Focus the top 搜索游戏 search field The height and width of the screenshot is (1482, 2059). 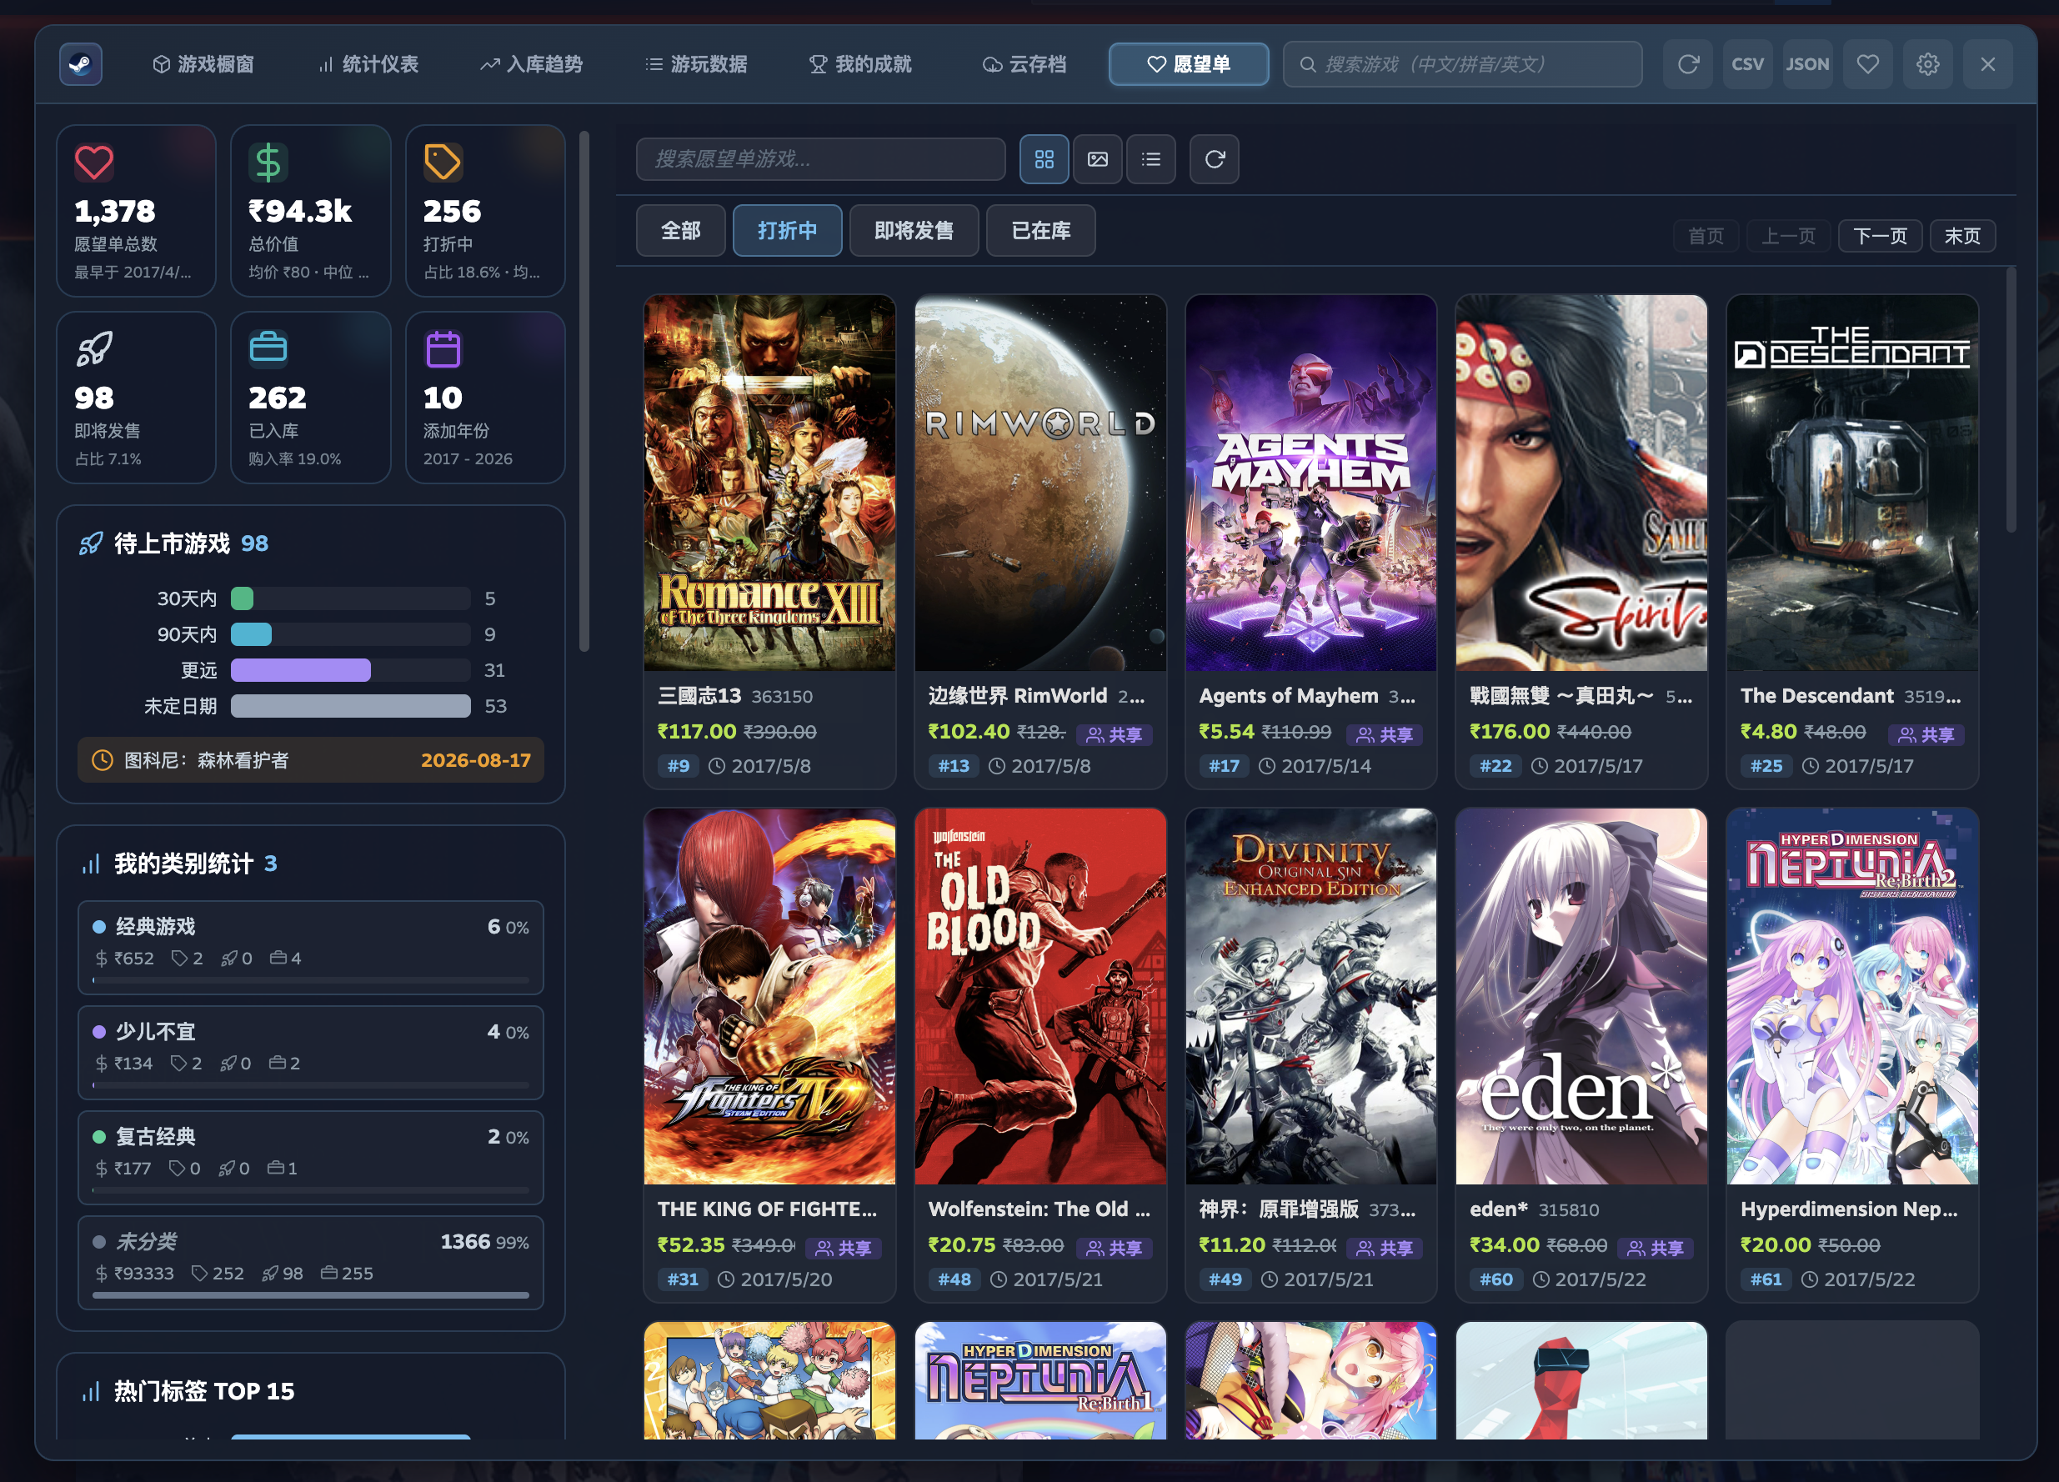(1462, 64)
